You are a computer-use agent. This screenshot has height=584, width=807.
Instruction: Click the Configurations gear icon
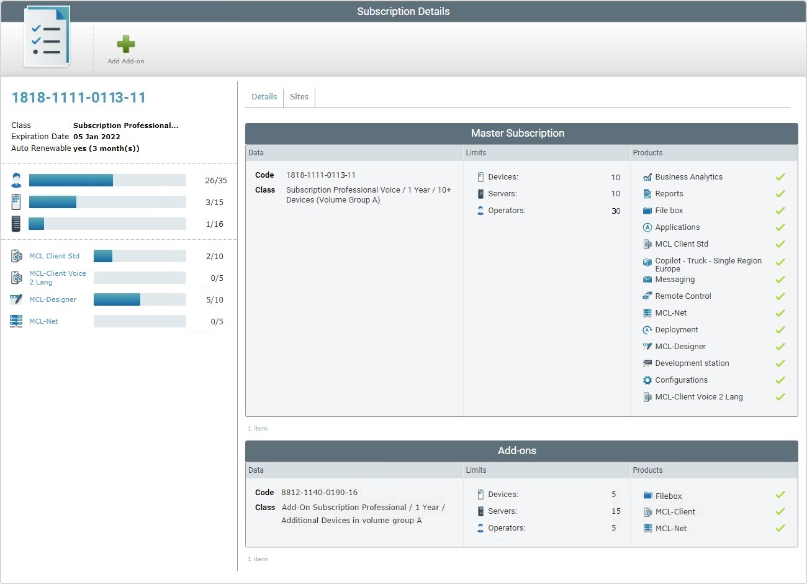pyautogui.click(x=647, y=380)
